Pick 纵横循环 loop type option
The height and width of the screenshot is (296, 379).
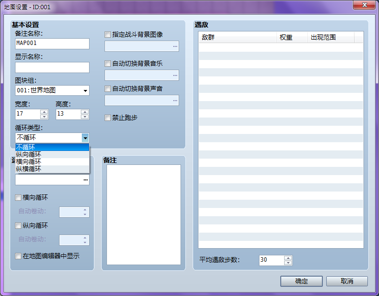pyautogui.click(x=52, y=169)
